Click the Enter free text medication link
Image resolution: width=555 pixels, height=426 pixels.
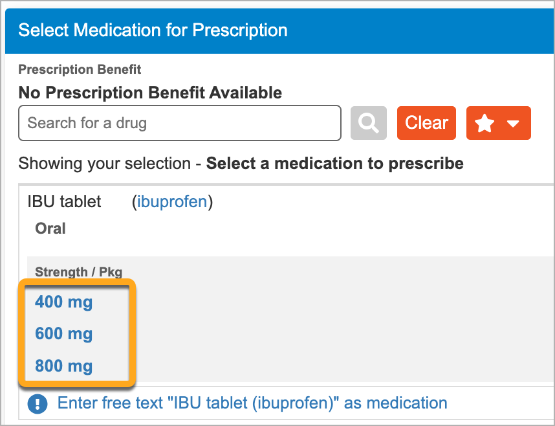(x=252, y=403)
